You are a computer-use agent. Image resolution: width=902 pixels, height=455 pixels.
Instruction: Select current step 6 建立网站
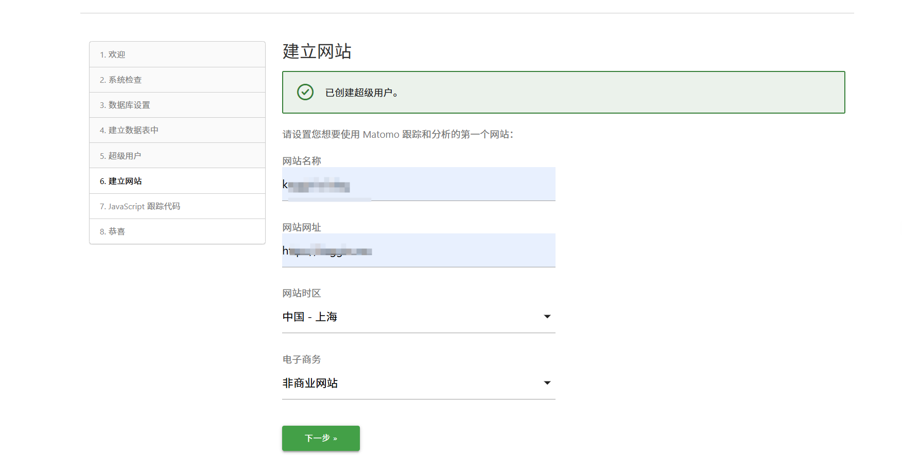click(121, 181)
